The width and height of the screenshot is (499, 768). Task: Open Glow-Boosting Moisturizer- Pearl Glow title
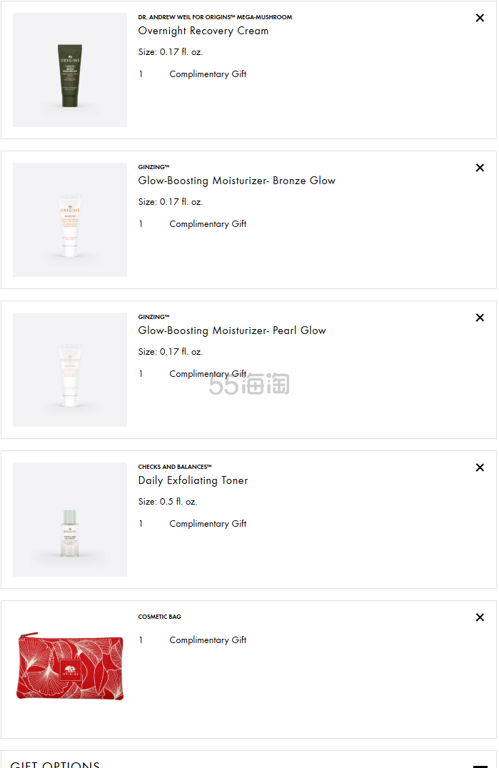[x=232, y=330]
